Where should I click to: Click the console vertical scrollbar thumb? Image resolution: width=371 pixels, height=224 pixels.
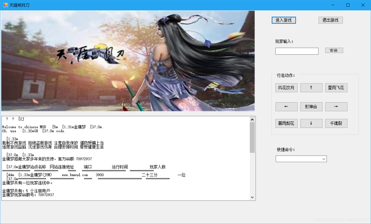click(252, 137)
